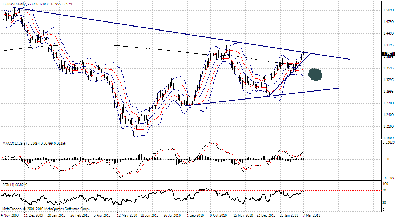Click the MetaTrader MetaQuotes copyright text
The height and width of the screenshot is (218, 395).
(46, 209)
